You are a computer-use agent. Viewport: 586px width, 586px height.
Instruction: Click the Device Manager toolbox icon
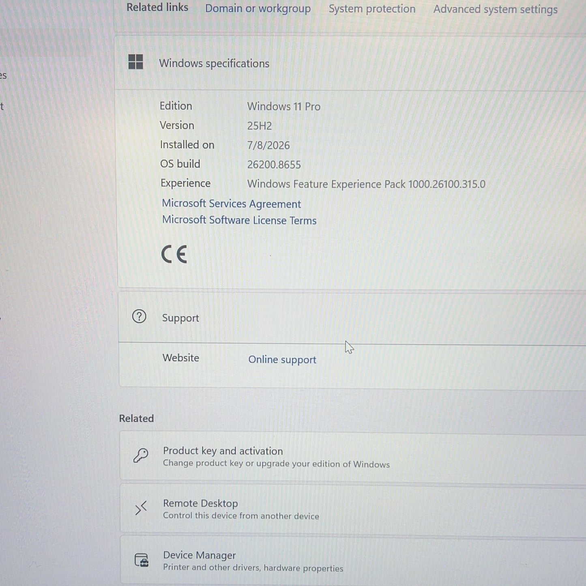coord(142,560)
